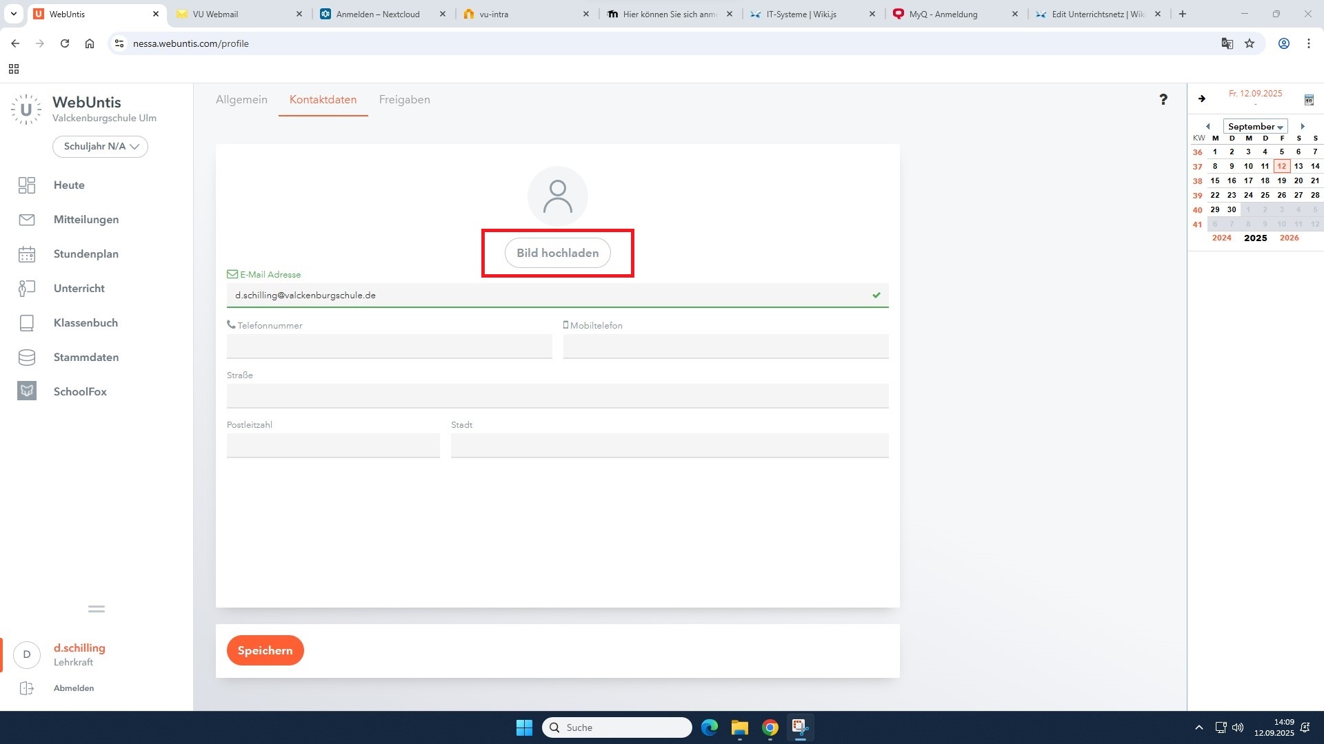
Task: Click the Speichern button
Action: pyautogui.click(x=265, y=650)
